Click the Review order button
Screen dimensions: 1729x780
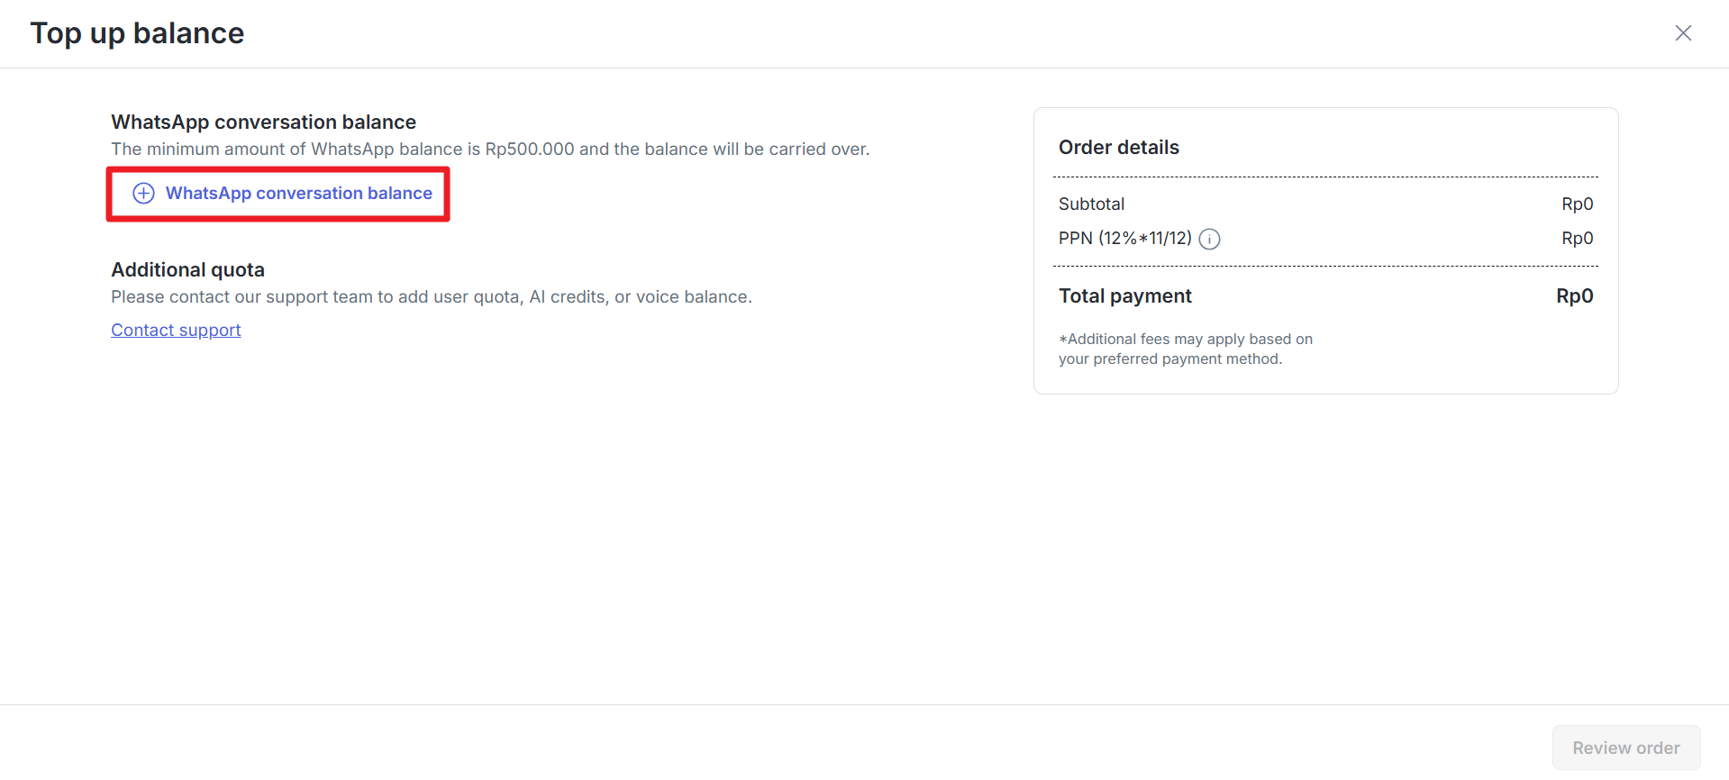(1626, 748)
